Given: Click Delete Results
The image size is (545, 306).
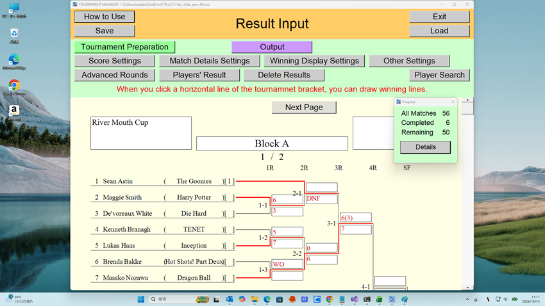Looking at the screenshot, I should (x=284, y=75).
